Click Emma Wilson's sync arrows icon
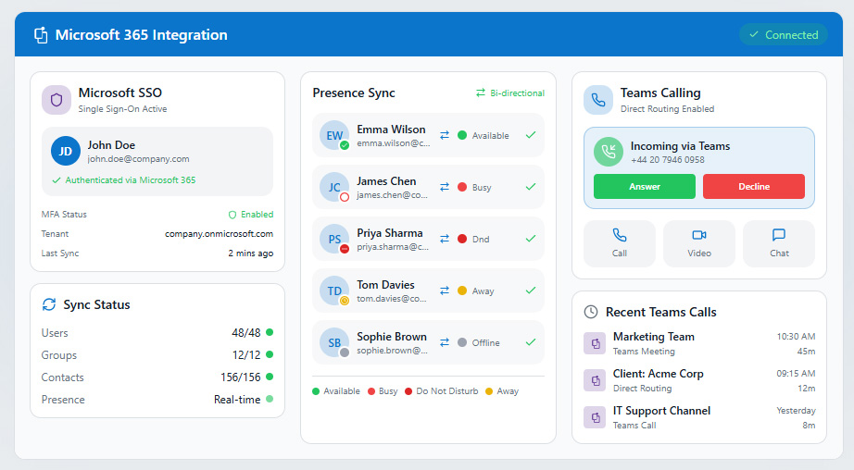854x470 pixels. click(x=445, y=135)
